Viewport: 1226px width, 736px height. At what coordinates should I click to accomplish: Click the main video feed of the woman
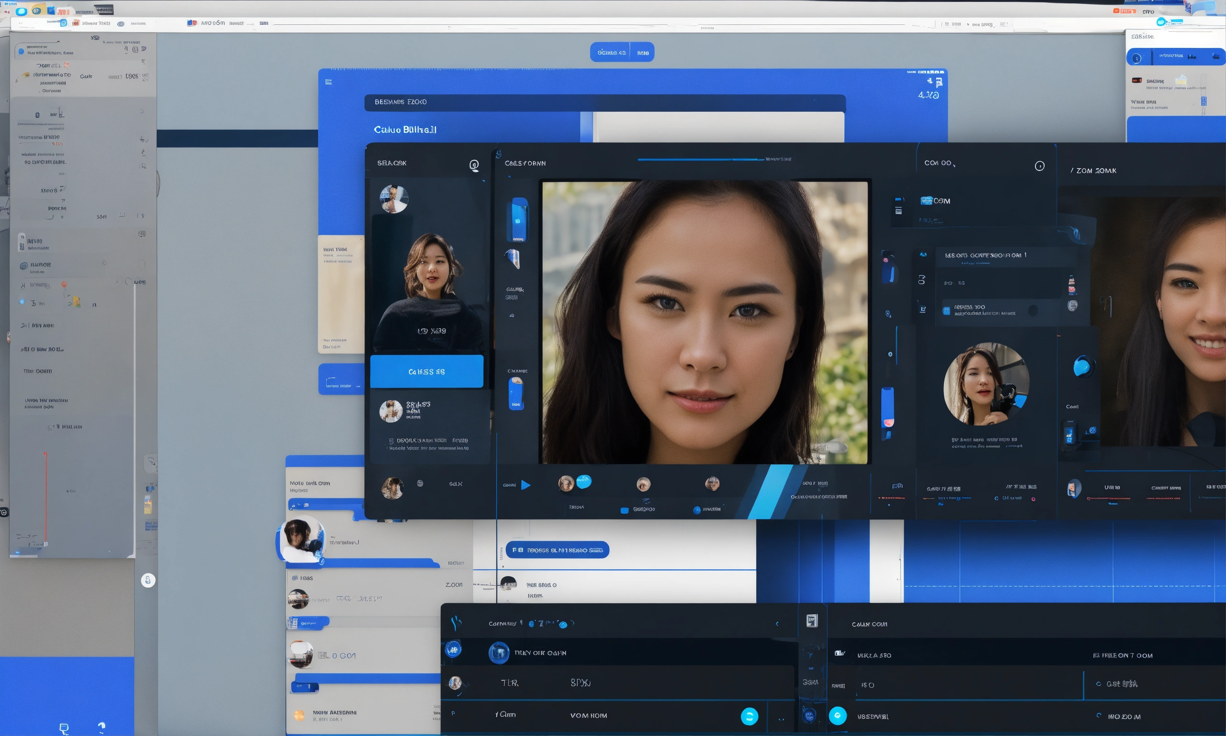coord(704,322)
